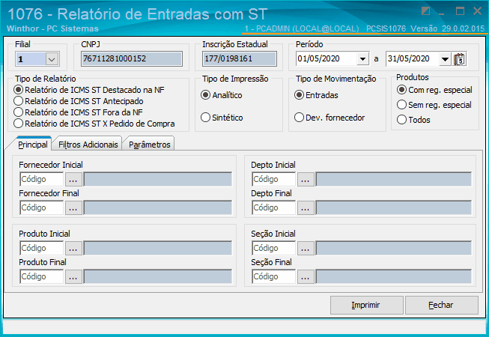
Task: Open Fornecedor Final lookup ellipsis button
Action: point(73,208)
